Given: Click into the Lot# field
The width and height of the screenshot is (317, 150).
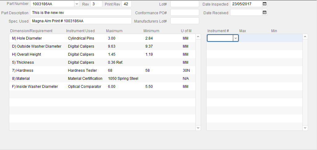Looking at the screenshot, I should coord(185,4).
